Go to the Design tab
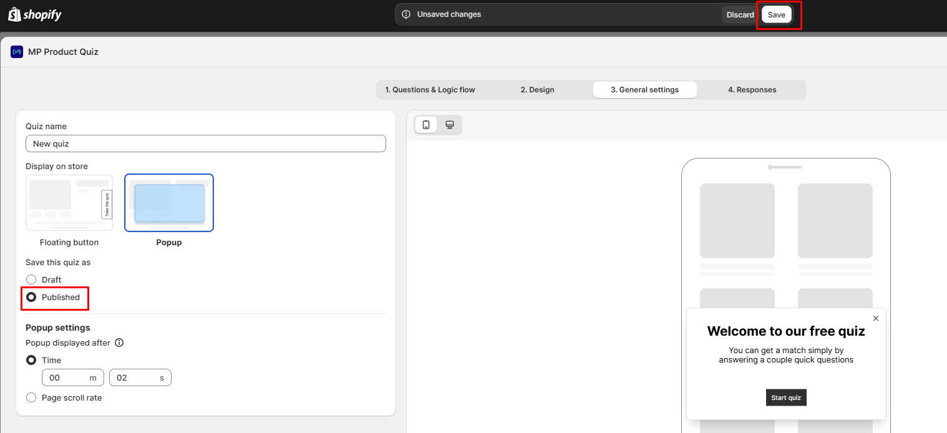 (x=537, y=90)
